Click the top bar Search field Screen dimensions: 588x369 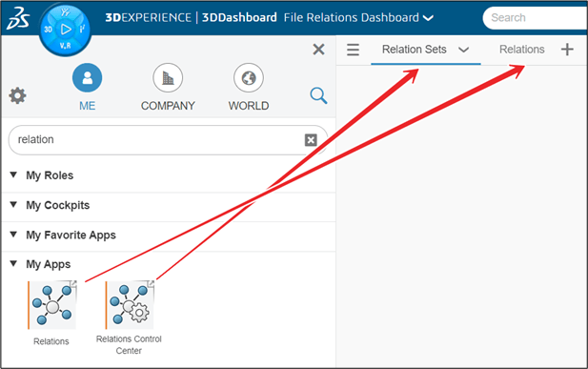536,18
